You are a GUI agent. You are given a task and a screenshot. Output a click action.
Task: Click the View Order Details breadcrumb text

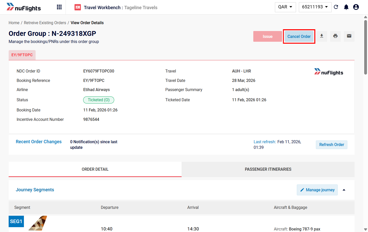pos(87,23)
